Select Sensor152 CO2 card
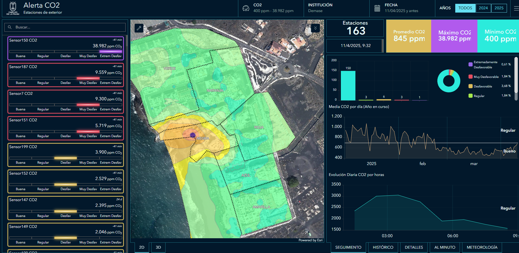The height and width of the screenshot is (253, 519). 66,181
